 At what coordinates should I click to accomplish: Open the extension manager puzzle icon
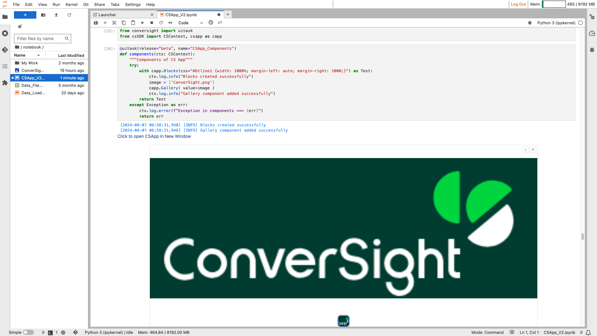(x=5, y=83)
